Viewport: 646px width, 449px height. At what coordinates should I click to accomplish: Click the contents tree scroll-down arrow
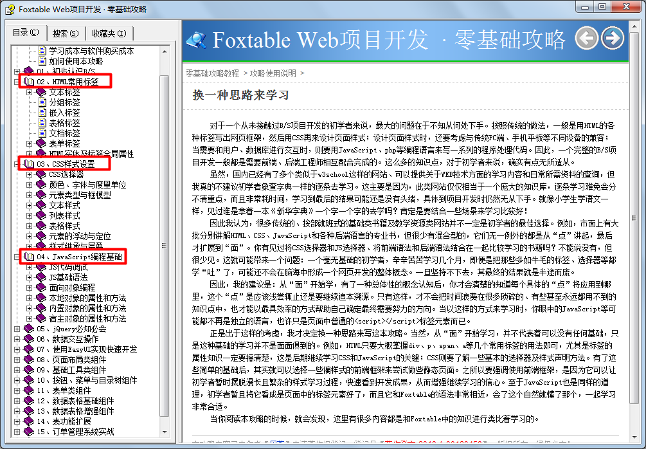tap(165, 432)
